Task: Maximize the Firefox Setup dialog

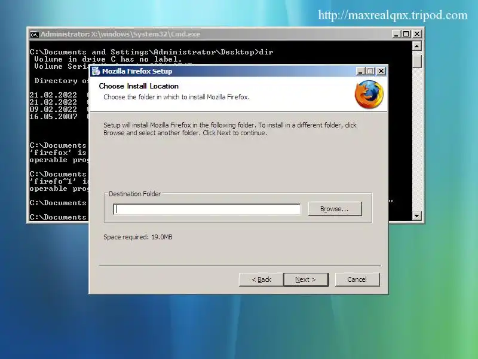Action: (x=370, y=71)
